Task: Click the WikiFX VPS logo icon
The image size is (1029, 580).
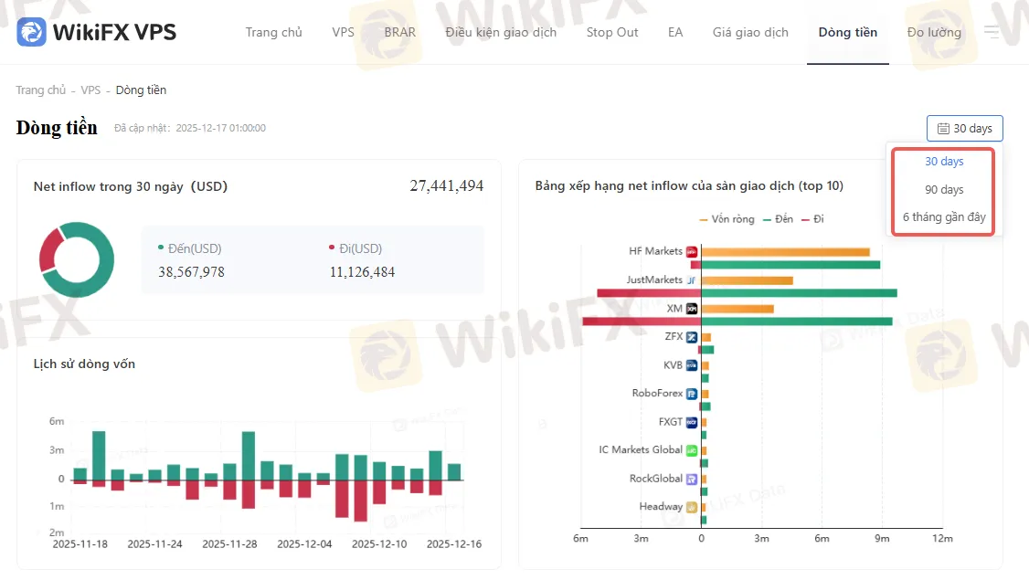Action: pos(31,31)
